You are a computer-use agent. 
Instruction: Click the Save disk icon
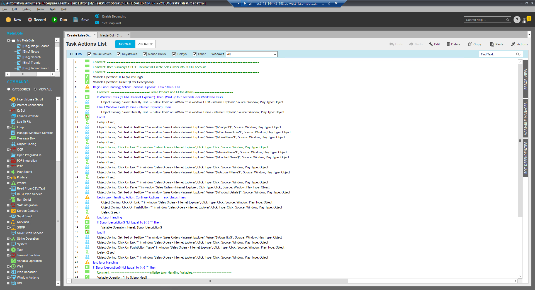coord(76,20)
